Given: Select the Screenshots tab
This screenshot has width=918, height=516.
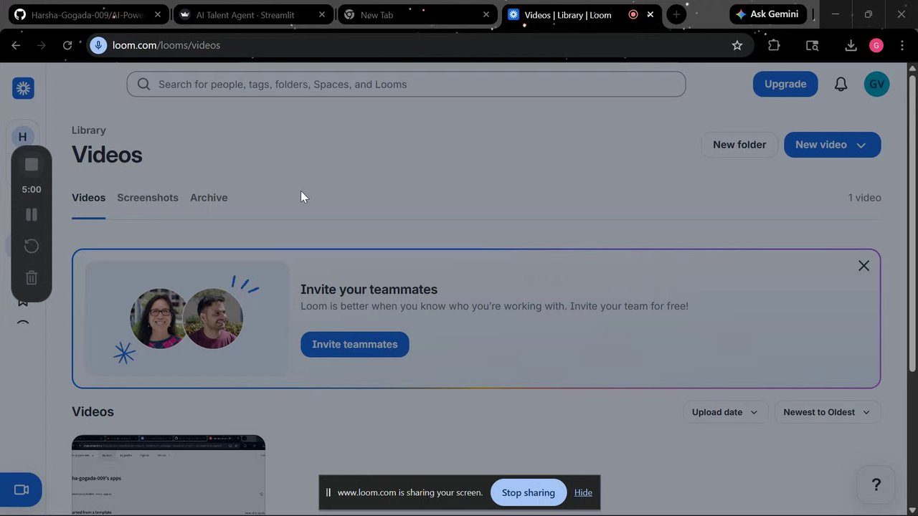Looking at the screenshot, I should [x=148, y=198].
